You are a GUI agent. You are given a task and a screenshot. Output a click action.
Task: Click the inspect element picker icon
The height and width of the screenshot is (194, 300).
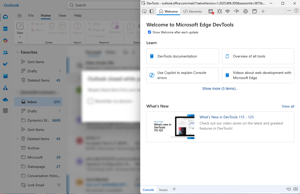coord(144,11)
